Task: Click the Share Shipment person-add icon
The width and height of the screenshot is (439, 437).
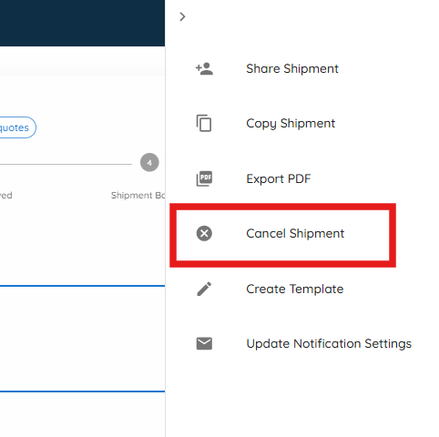Action: pyautogui.click(x=204, y=69)
